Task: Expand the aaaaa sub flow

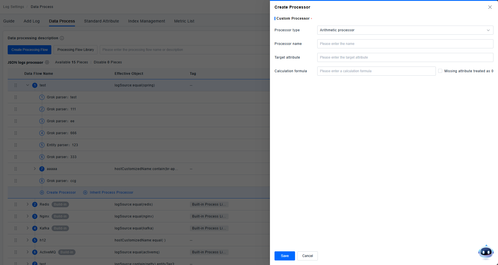Action: point(35,169)
